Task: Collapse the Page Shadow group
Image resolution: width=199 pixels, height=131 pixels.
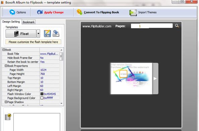Action: (x=6, y=102)
